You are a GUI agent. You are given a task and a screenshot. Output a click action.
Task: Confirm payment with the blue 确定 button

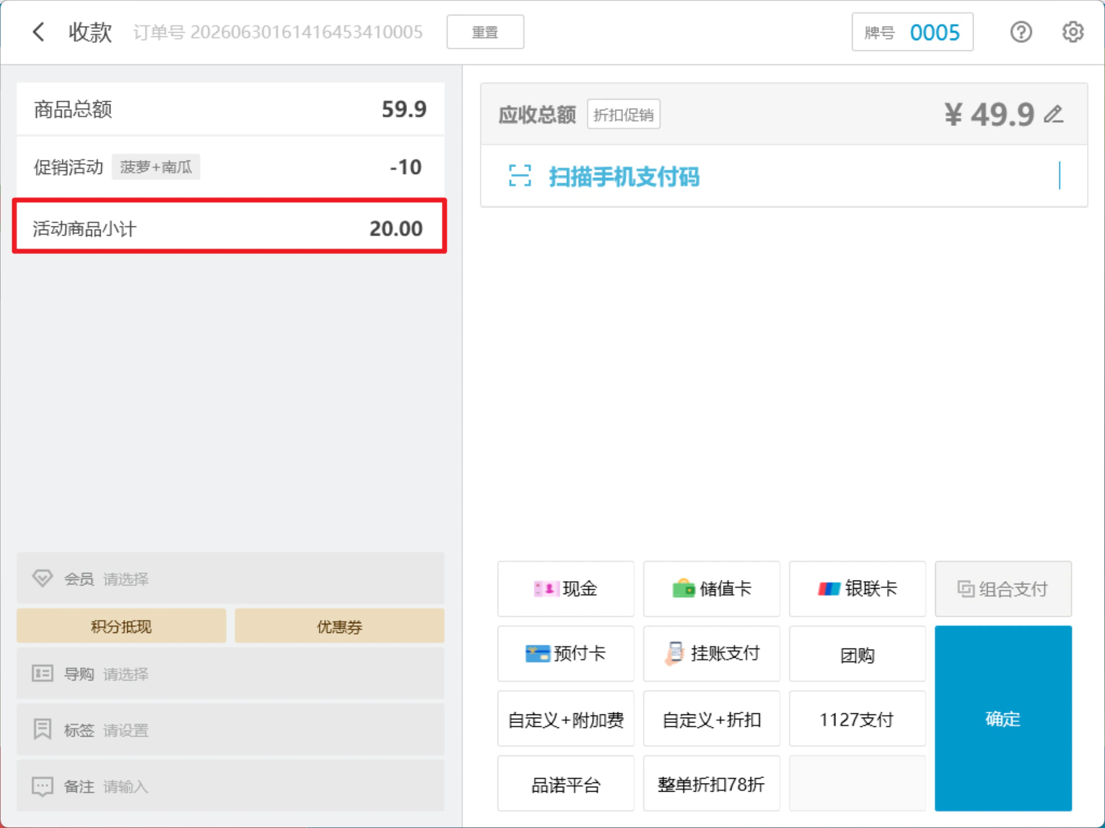tap(1003, 718)
